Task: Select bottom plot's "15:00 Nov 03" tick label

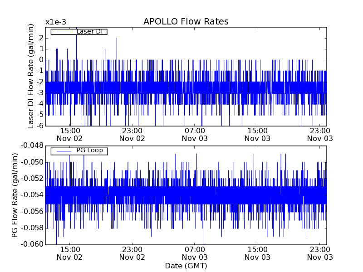Action: (257, 253)
